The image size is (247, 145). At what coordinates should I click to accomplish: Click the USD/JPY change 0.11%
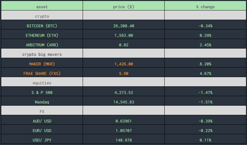coord(205,140)
